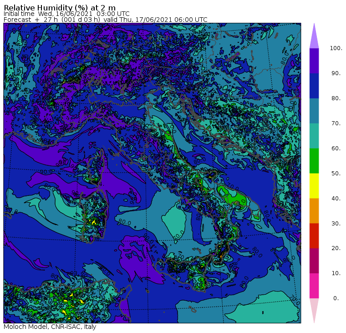The height and width of the screenshot is (333, 346).
Task: Click the '50.' colorbar label
Action: [x=336, y=174]
